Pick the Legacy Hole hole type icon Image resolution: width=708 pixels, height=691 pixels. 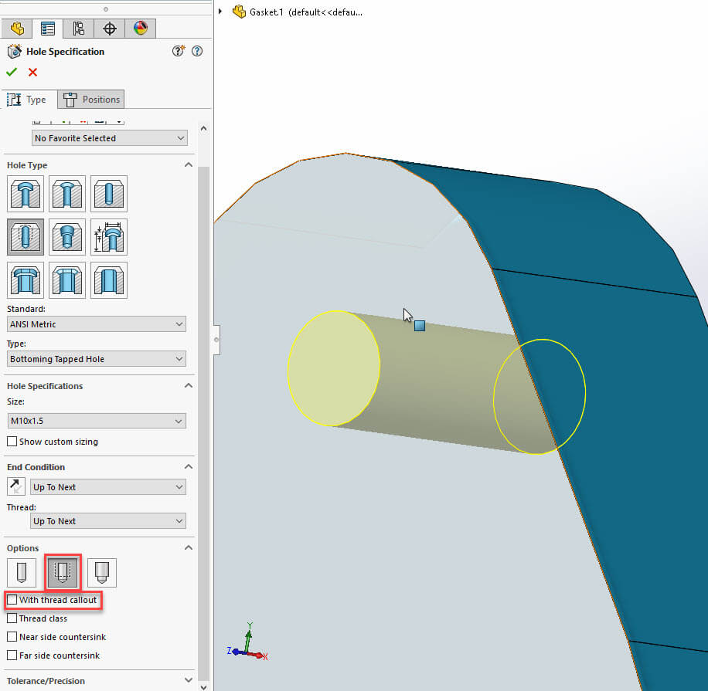click(108, 237)
